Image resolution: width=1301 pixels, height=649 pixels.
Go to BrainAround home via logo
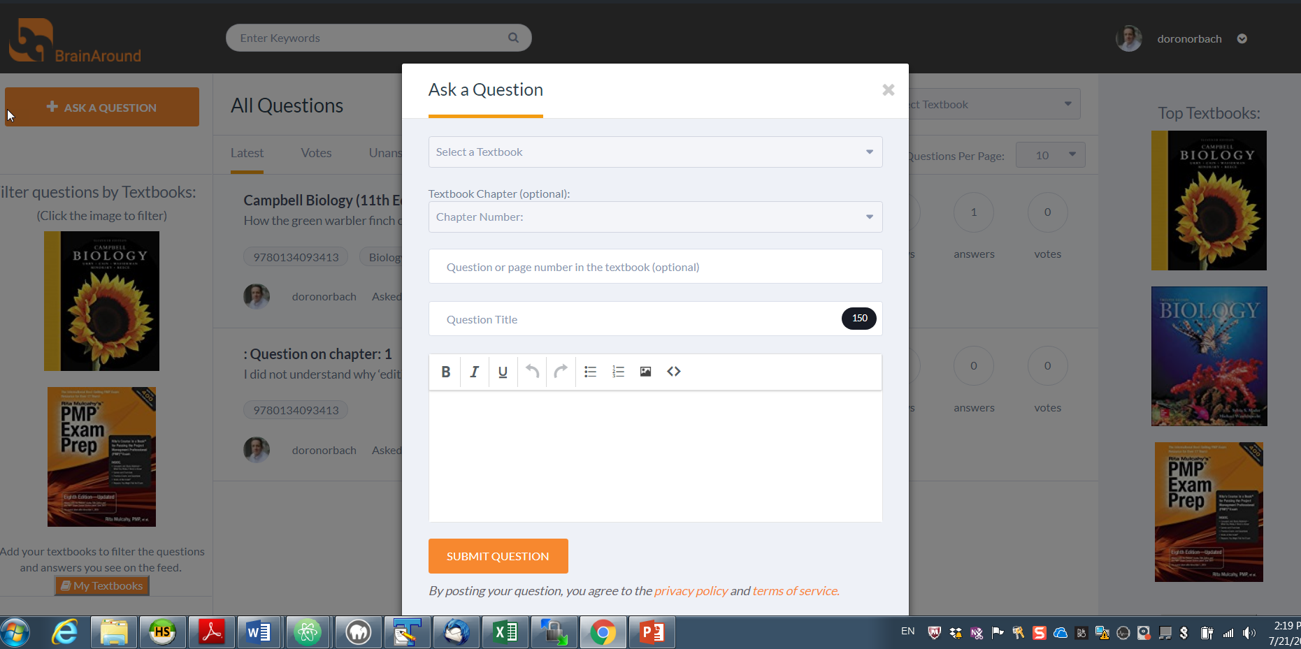point(75,41)
